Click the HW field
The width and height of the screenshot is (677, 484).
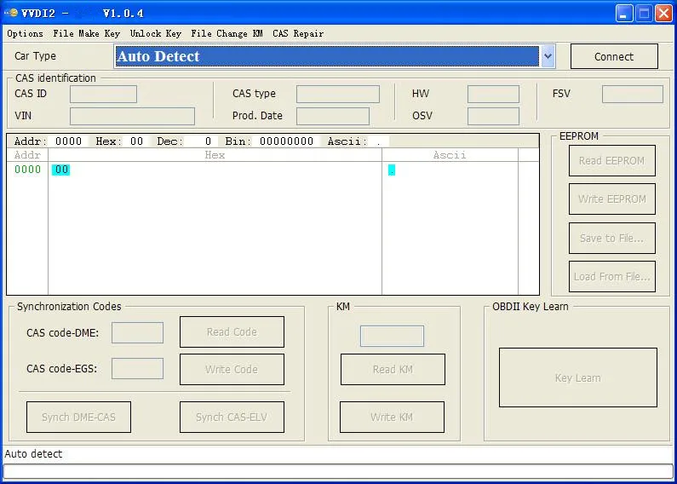tap(493, 94)
